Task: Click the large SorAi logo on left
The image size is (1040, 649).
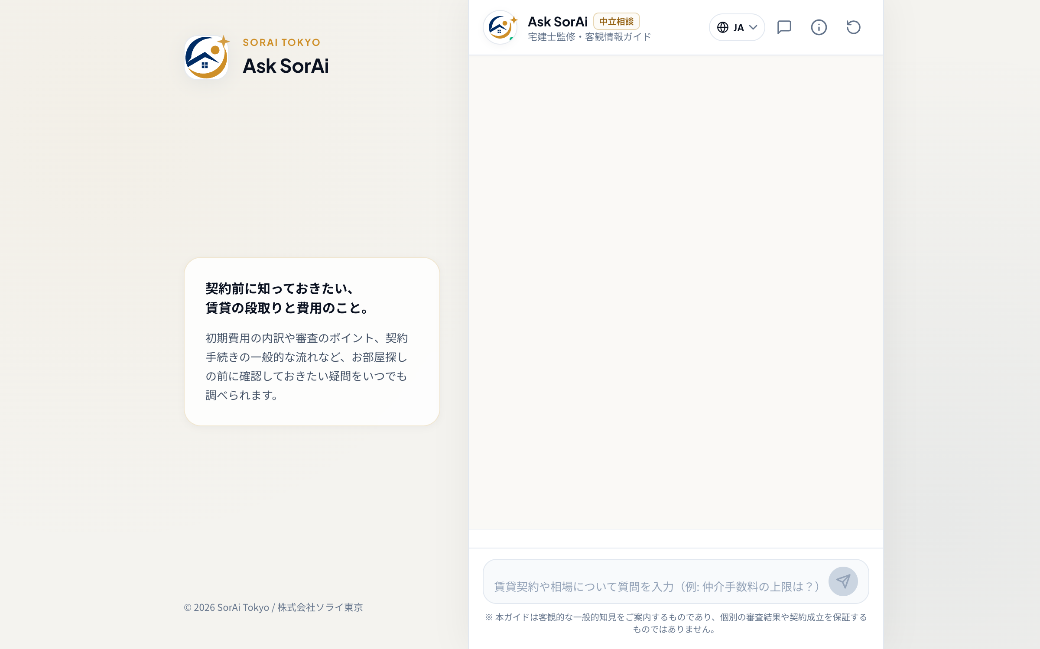Action: [207, 57]
